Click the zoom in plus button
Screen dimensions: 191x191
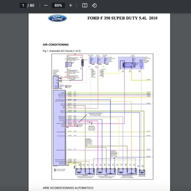click(71, 5)
